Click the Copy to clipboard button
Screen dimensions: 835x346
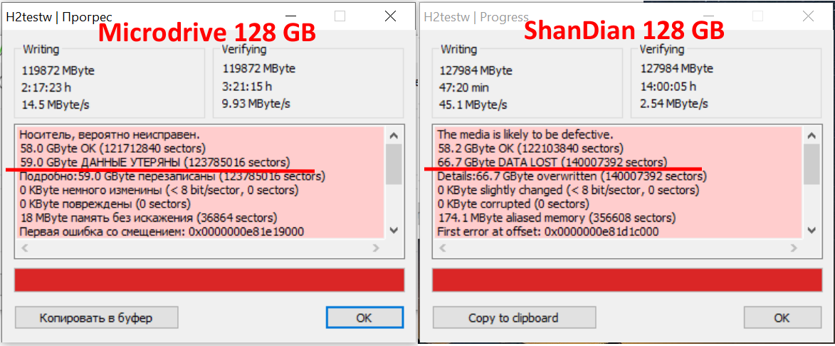click(x=513, y=318)
